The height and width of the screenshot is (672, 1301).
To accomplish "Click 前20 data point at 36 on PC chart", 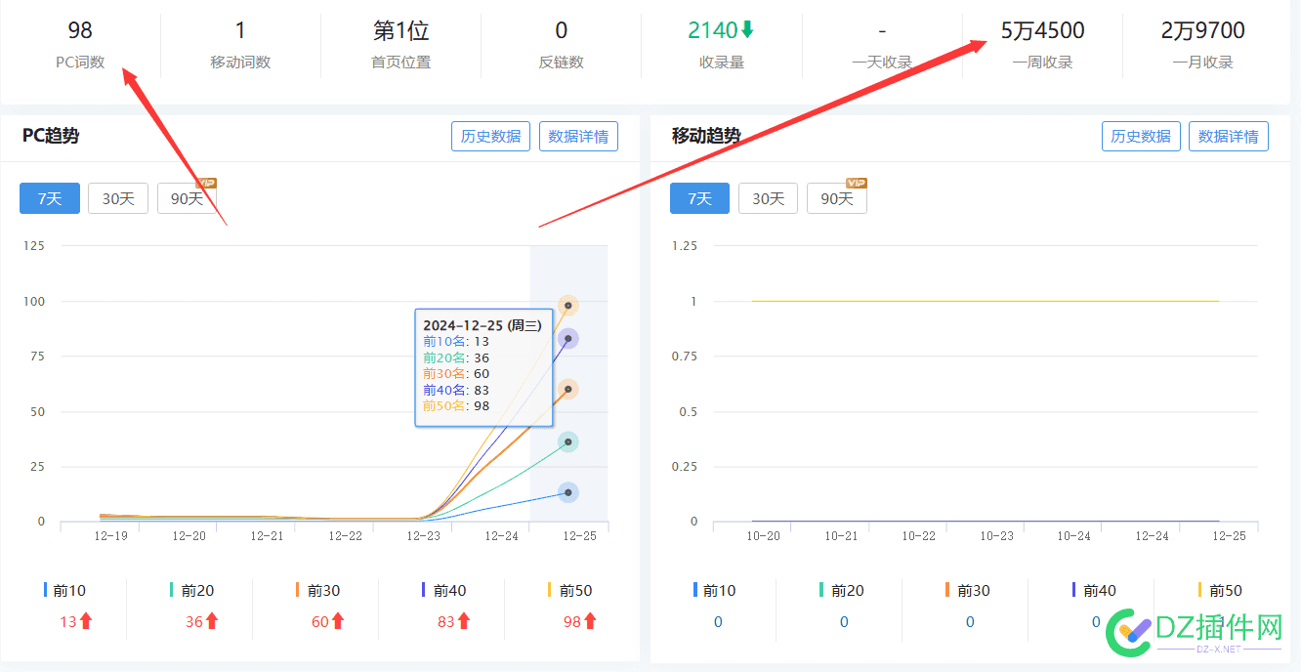I will point(568,441).
